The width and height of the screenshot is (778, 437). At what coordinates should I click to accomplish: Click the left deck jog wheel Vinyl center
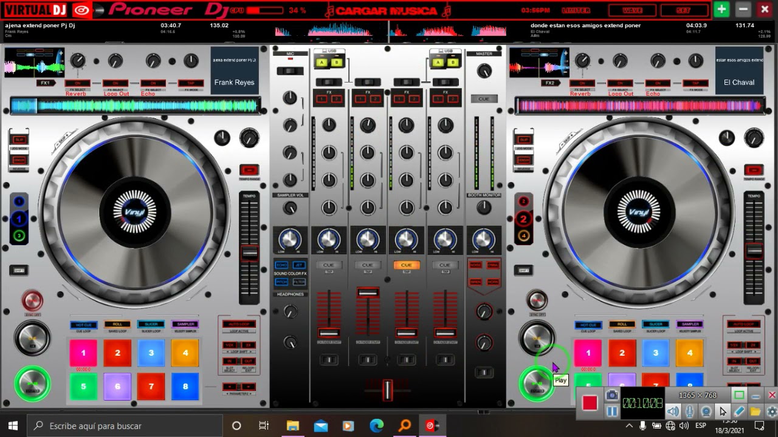coord(135,212)
